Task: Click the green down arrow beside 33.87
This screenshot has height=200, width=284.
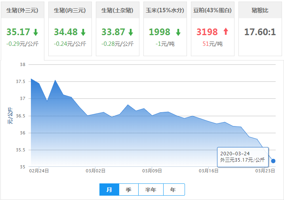Action: pos(131,32)
